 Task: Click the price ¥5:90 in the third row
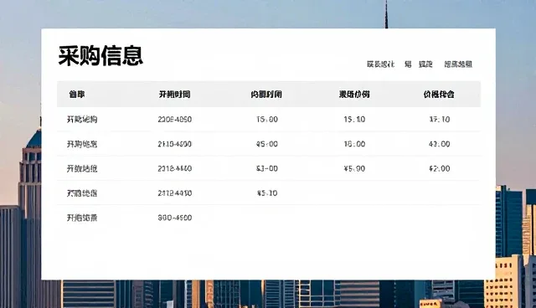354,169
